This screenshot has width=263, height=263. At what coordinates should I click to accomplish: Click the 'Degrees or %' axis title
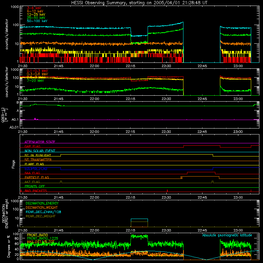click(x=9, y=246)
